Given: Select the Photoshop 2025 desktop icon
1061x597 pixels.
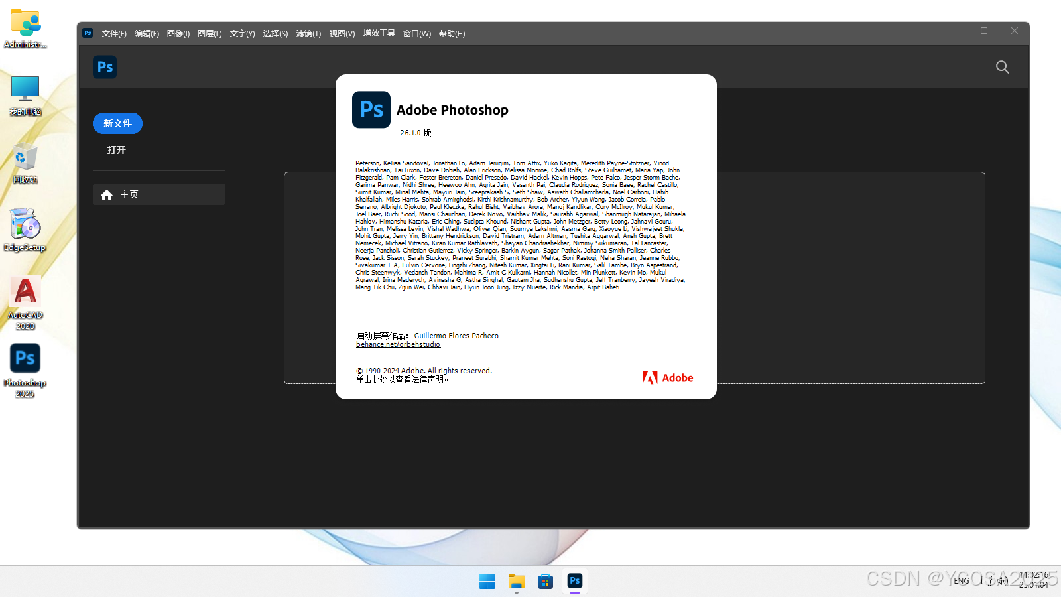Looking at the screenshot, I should point(25,371).
